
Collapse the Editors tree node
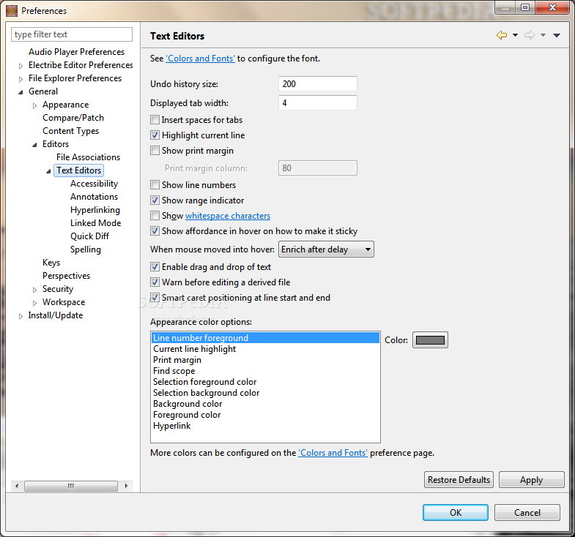[x=35, y=145]
